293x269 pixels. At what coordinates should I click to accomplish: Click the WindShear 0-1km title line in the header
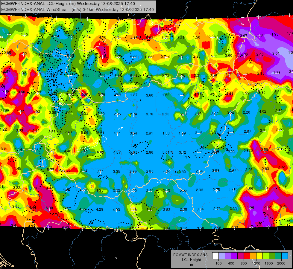click(x=77, y=10)
